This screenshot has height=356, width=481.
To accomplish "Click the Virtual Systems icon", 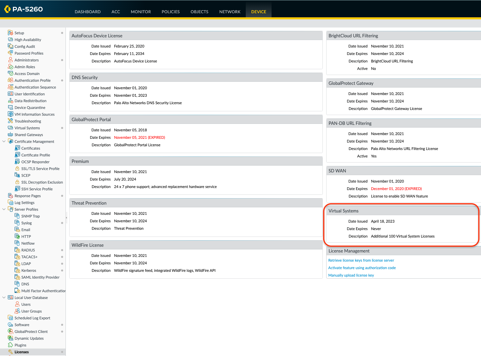I will tap(11, 128).
